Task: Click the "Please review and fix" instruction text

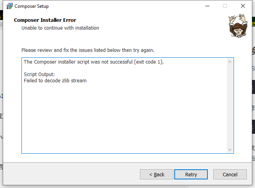Action: pyautogui.click(x=88, y=50)
